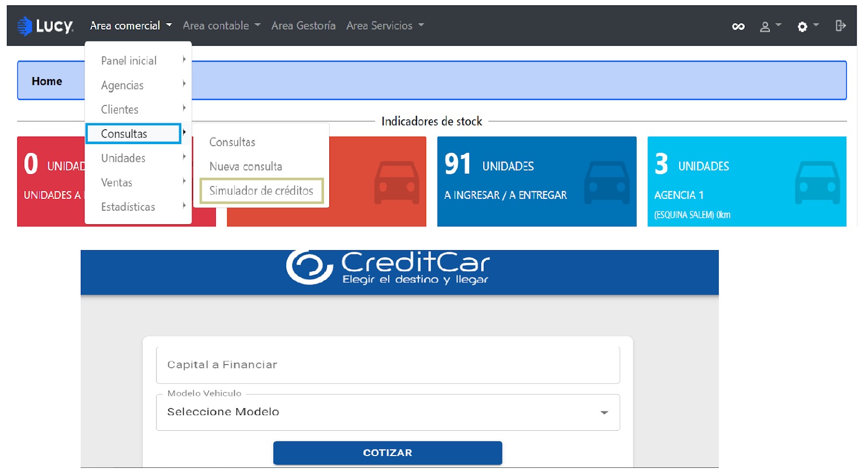Open the Area Servicios dropdown
The height and width of the screenshot is (470, 861).
[x=385, y=26]
